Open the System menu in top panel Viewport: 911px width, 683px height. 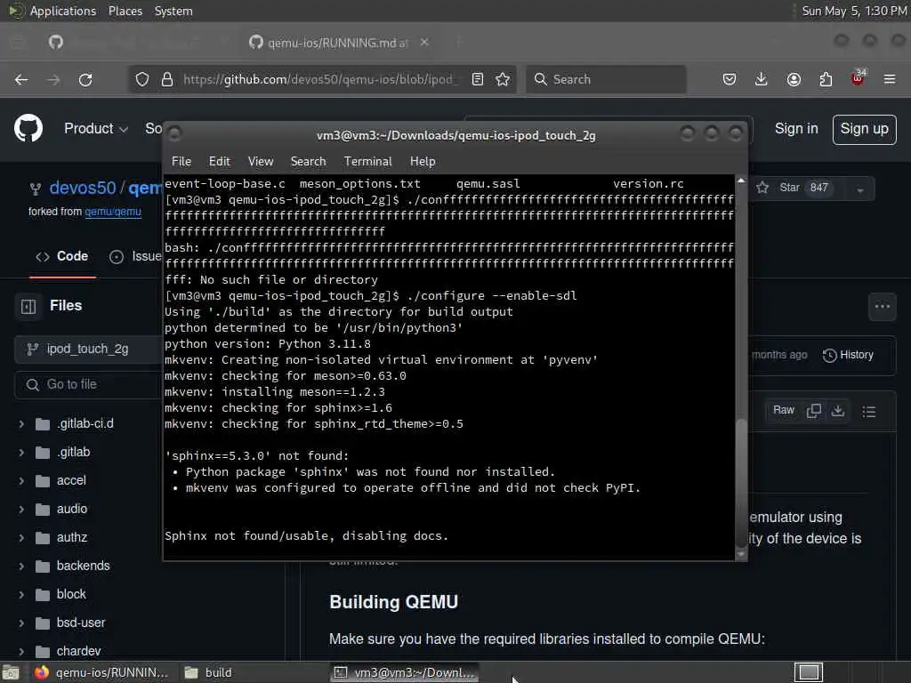pyautogui.click(x=173, y=11)
